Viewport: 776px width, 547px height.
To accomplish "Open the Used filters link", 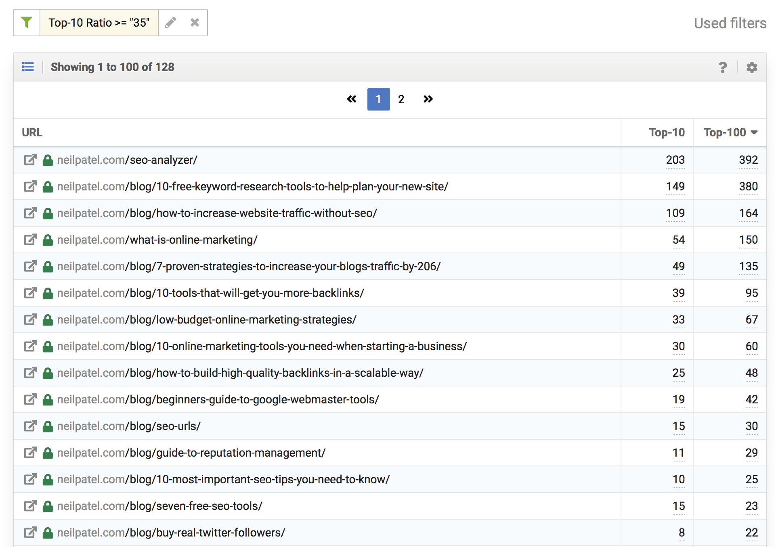I will (x=730, y=23).
